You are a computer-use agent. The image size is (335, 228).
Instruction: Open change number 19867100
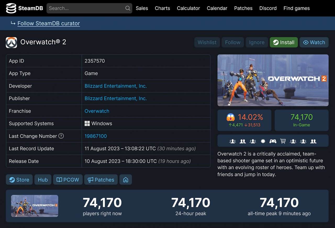(96, 136)
